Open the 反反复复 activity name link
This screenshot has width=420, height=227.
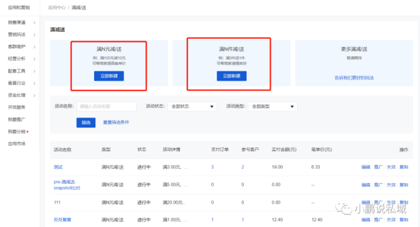click(63, 219)
